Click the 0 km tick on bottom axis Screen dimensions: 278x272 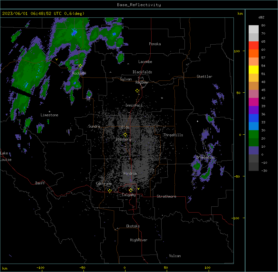coord(124,267)
